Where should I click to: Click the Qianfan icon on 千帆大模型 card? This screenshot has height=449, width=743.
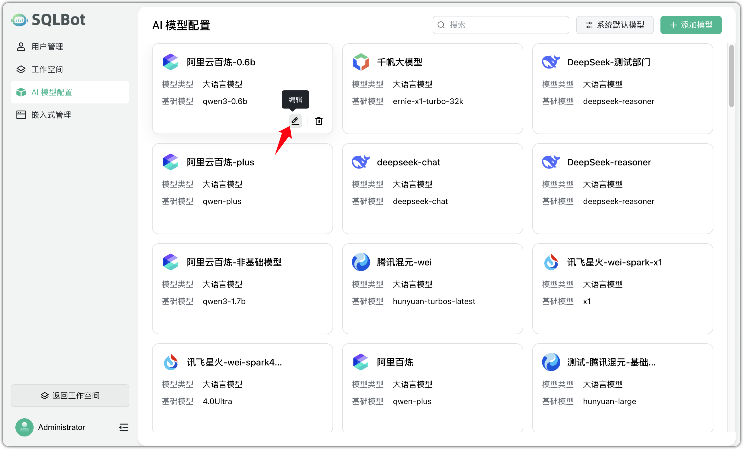(361, 62)
